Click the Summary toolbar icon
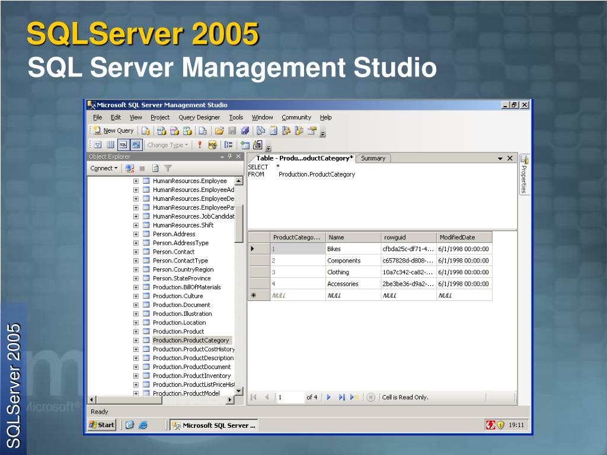Image resolution: width=607 pixels, height=455 pixels. point(274,131)
